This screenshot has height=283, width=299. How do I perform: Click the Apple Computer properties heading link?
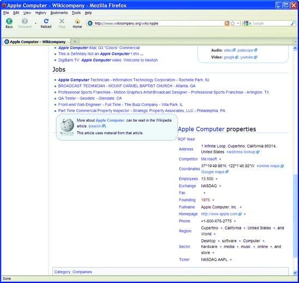click(x=201, y=129)
